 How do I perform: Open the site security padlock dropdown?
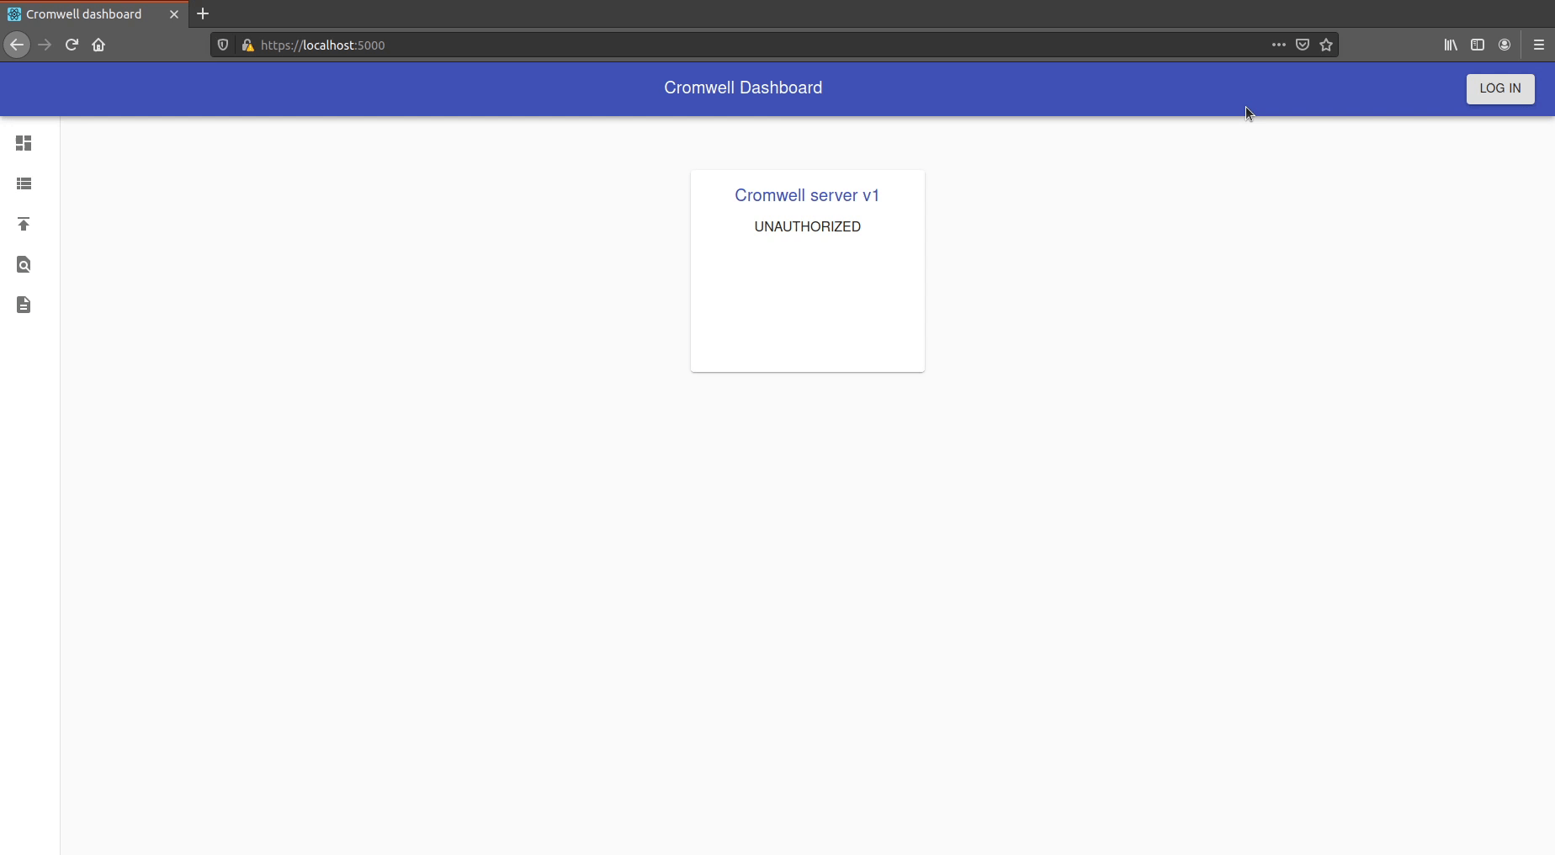tap(248, 45)
